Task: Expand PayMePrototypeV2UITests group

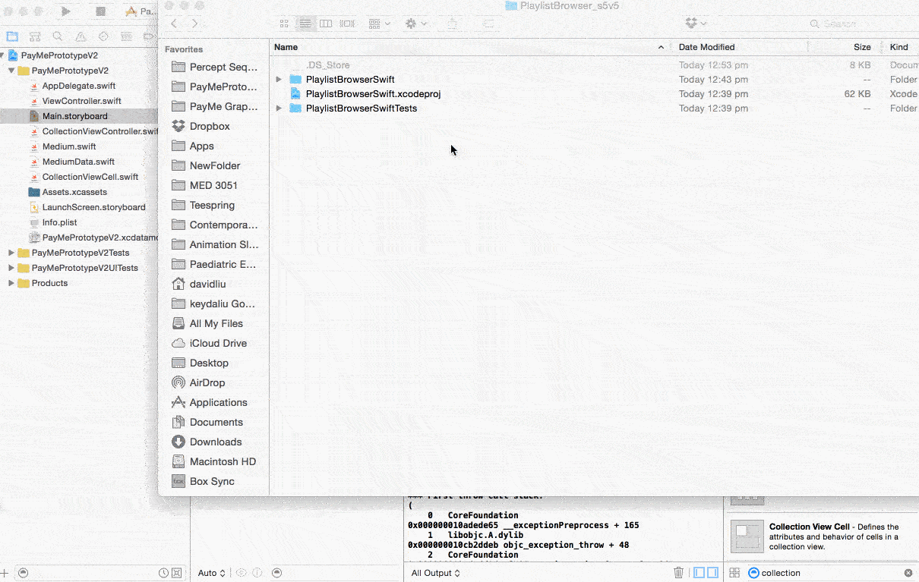Action: tap(11, 268)
